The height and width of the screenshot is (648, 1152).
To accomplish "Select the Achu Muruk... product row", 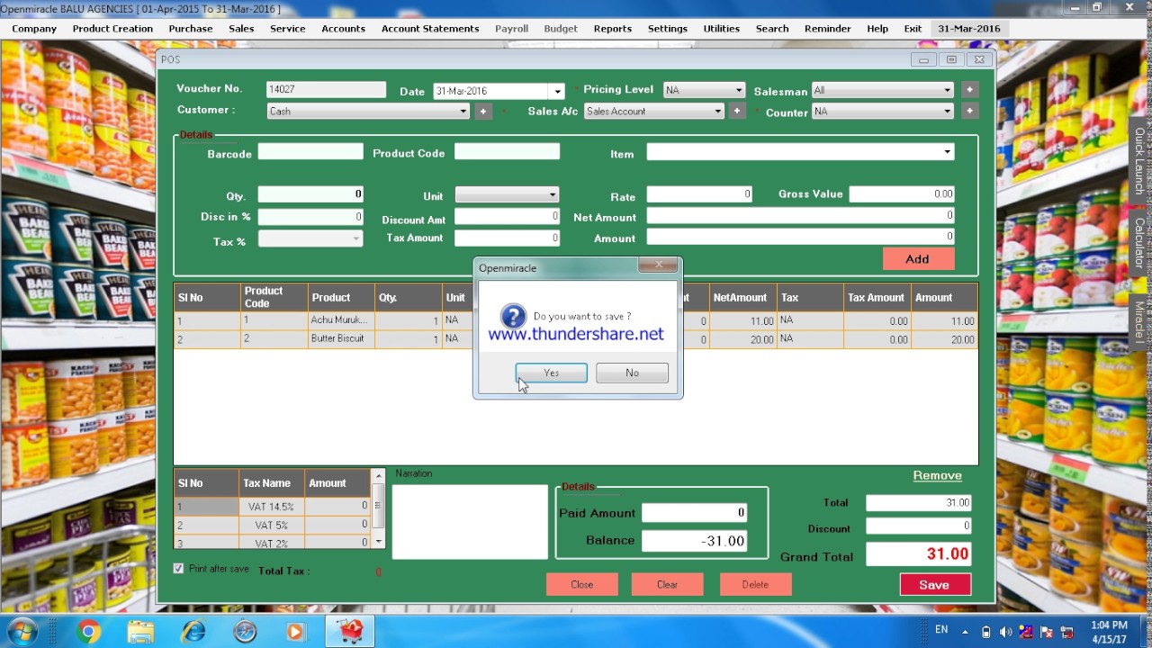I will pos(576,320).
